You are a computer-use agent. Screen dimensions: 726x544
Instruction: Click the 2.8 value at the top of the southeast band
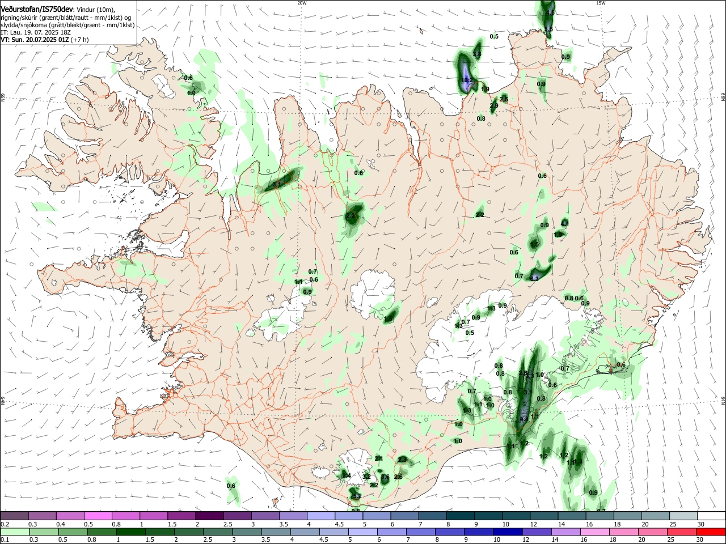click(523, 373)
